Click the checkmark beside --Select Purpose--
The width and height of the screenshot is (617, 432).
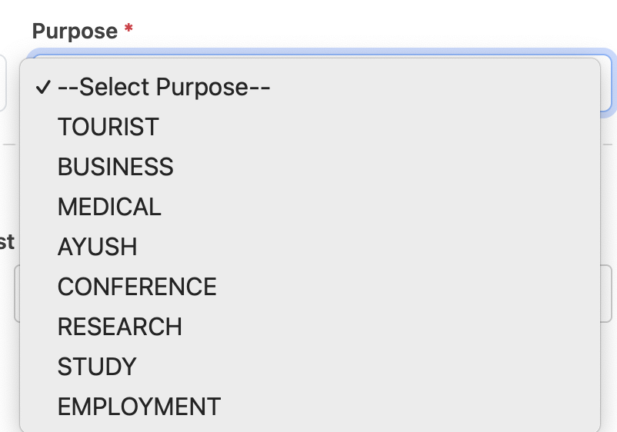click(43, 88)
